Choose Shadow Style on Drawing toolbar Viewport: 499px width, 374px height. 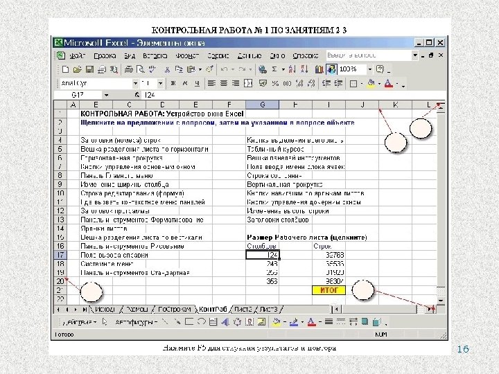(365, 322)
